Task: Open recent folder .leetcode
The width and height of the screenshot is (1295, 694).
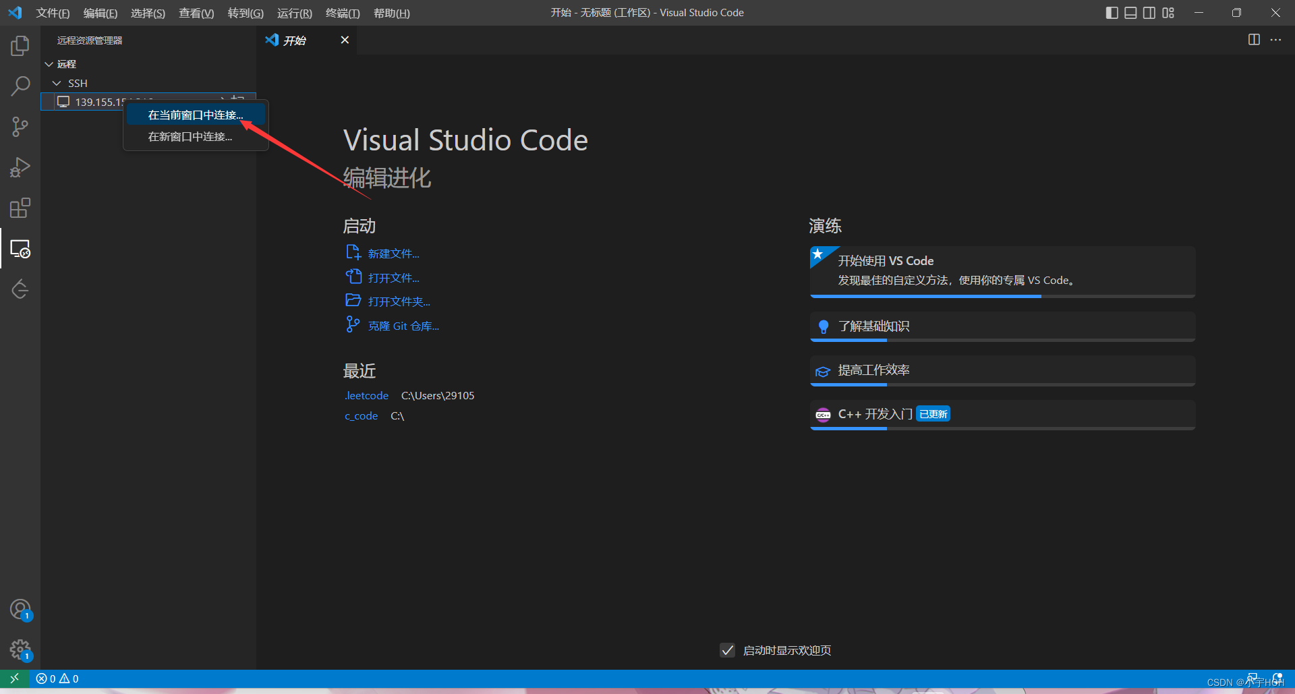Action: (x=366, y=395)
